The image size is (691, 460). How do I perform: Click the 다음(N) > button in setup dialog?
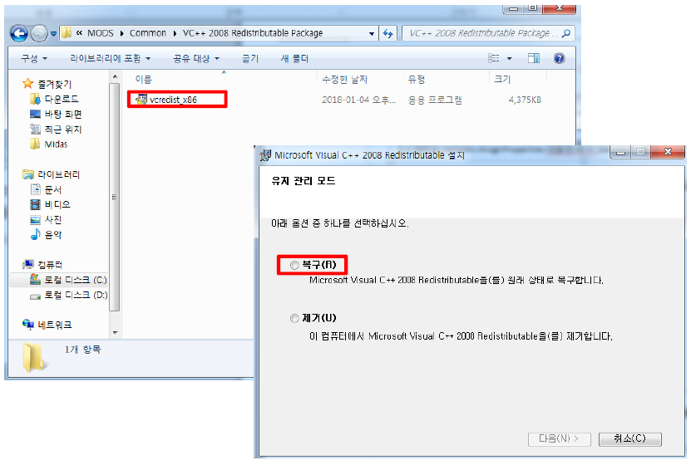pyautogui.click(x=560, y=438)
